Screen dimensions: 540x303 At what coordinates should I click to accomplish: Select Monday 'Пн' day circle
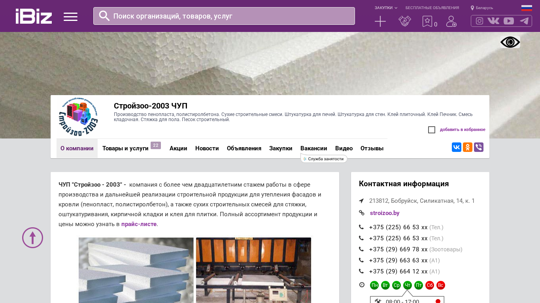click(x=374, y=285)
